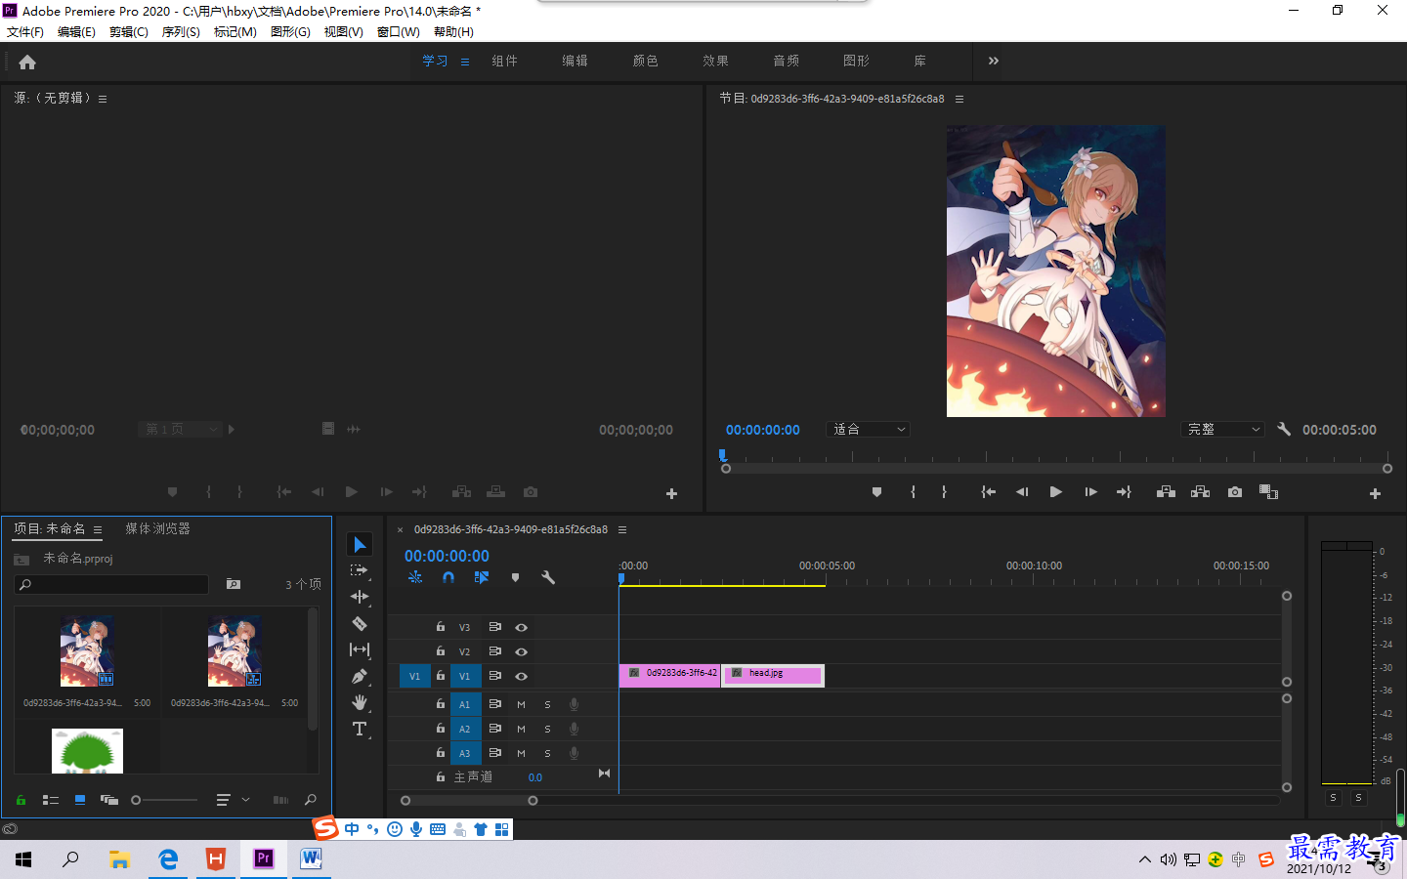Screen dimensions: 1407x879
Task: Switch to 效果 workspace
Action: coord(715,61)
